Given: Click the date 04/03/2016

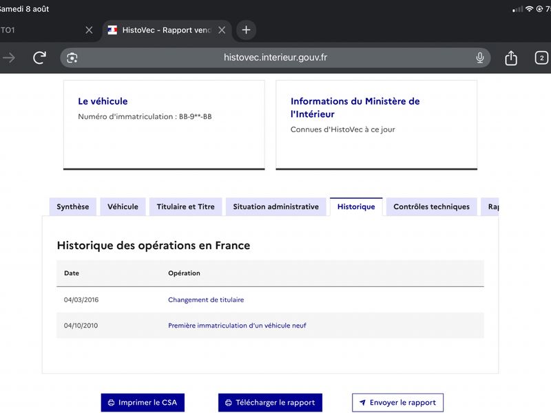Looking at the screenshot, I should click(x=81, y=300).
